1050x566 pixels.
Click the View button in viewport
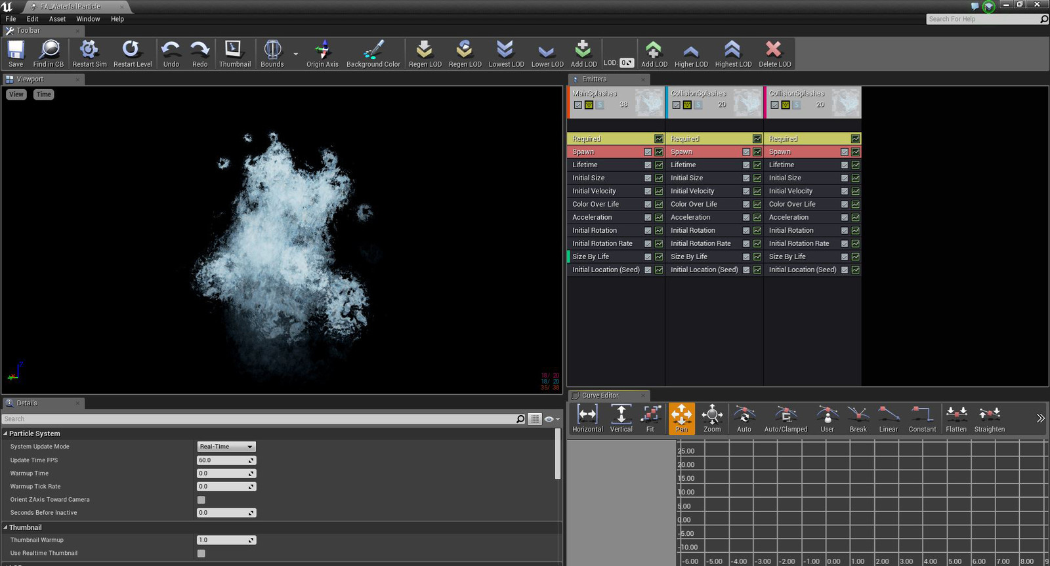16,94
